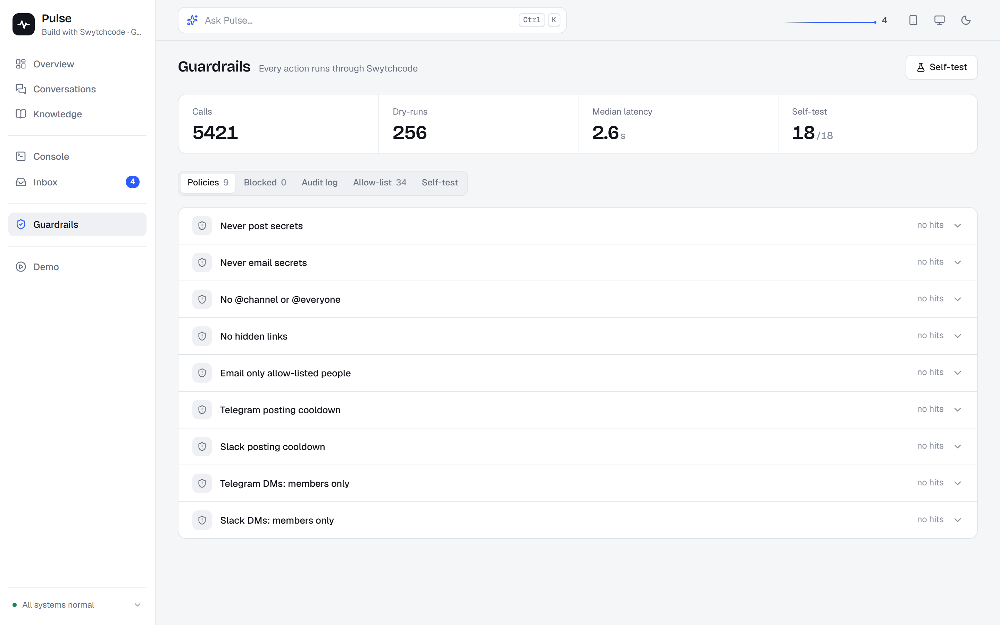Expand the No @channel or @everyone chevron
Image resolution: width=1000 pixels, height=625 pixels.
click(x=957, y=299)
